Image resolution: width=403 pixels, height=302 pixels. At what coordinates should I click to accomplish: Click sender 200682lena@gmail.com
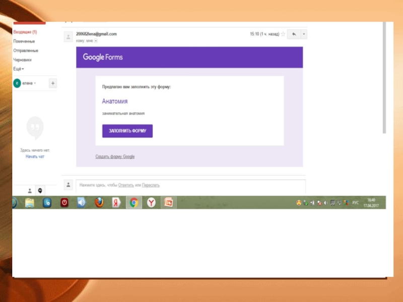[x=96, y=34]
